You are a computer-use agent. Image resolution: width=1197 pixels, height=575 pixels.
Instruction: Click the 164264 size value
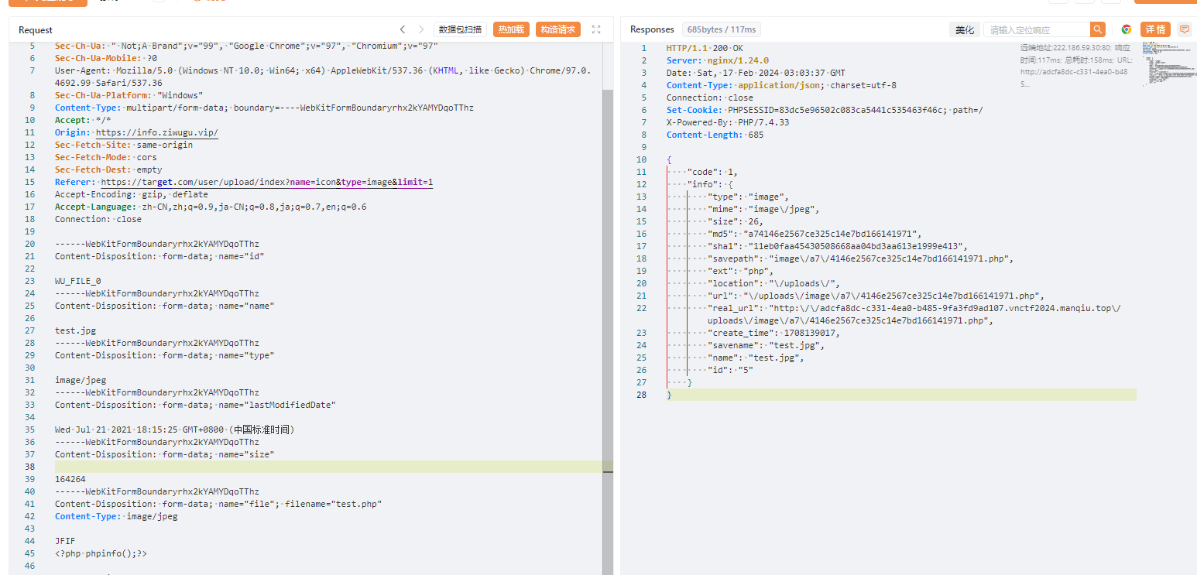(70, 479)
